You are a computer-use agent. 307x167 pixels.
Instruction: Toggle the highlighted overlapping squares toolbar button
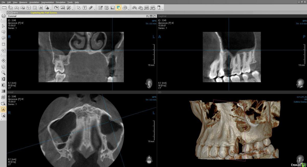point(118,8)
